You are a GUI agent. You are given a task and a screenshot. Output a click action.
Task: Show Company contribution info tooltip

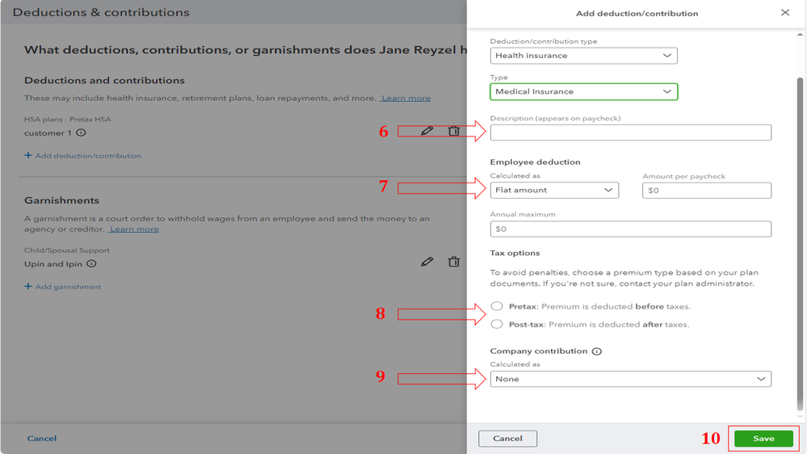click(x=597, y=352)
